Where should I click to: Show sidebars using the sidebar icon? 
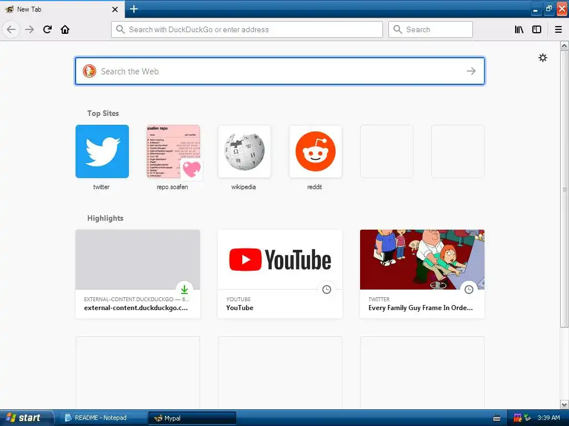pos(537,29)
